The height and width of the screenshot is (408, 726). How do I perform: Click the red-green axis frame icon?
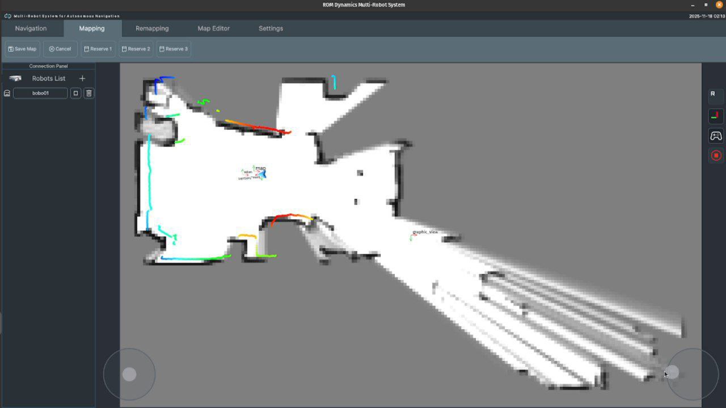[716, 116]
